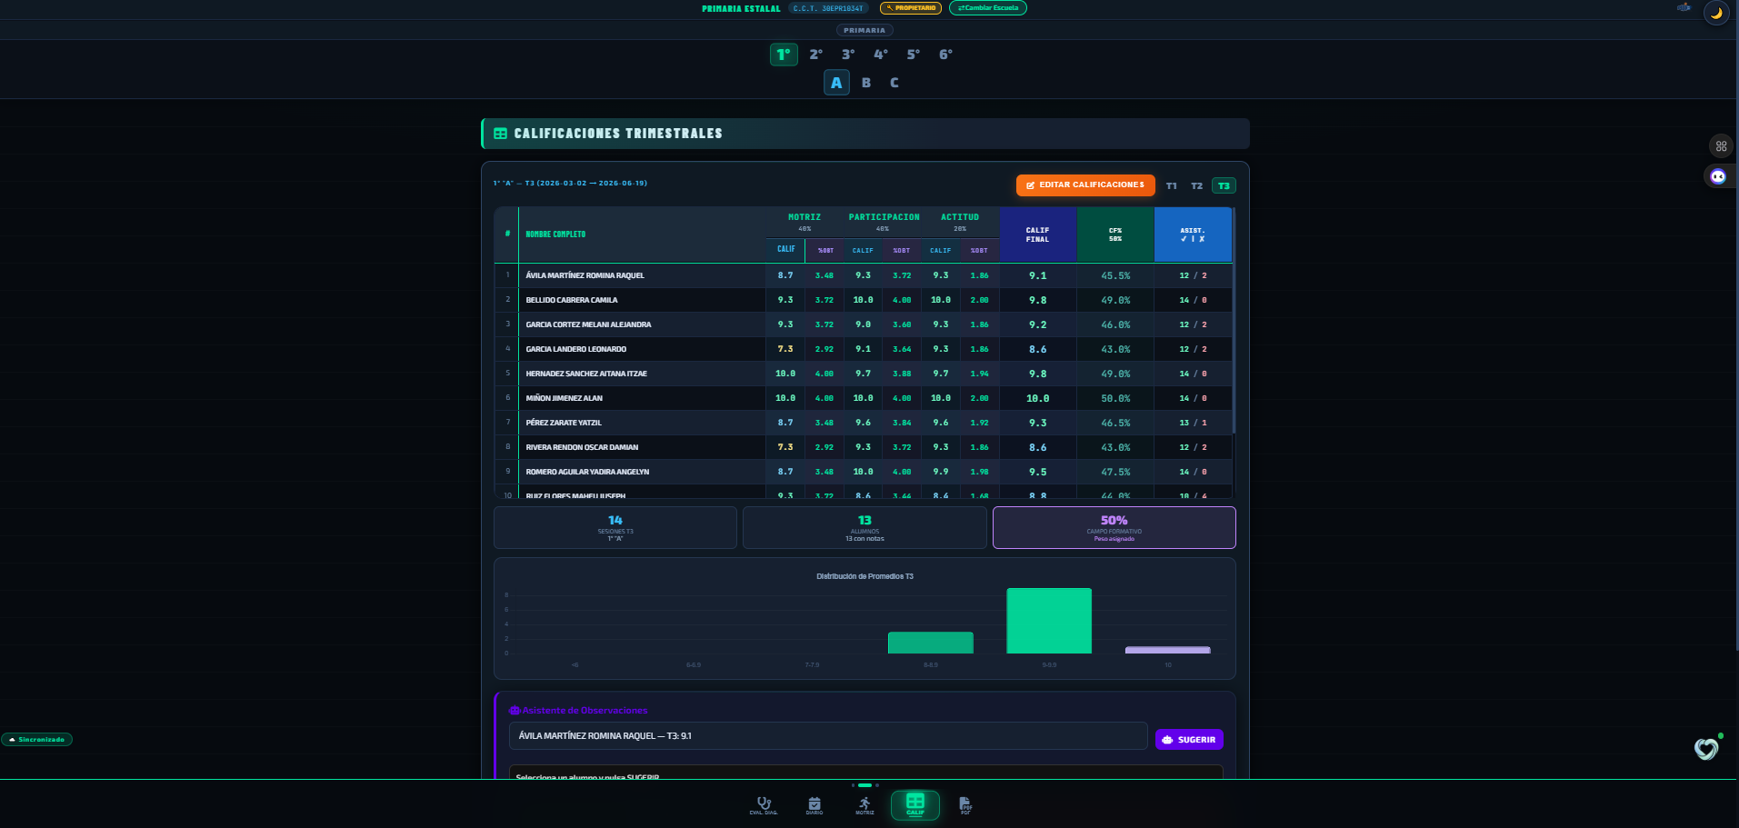
Task: Select the GARCIA CORTEZ MELANI ALEJANDRA row
Action: tap(864, 324)
